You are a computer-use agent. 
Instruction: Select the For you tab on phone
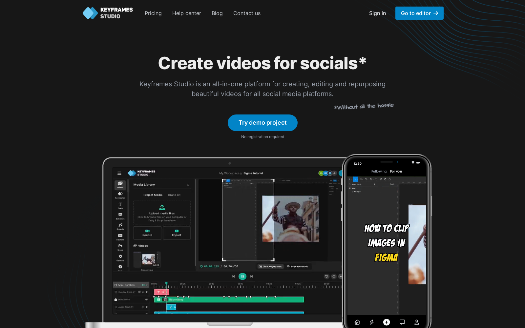tap(396, 172)
